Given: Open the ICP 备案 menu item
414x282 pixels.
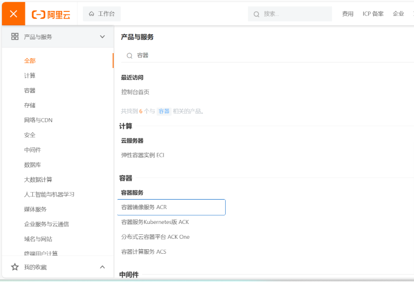Looking at the screenshot, I should (373, 14).
